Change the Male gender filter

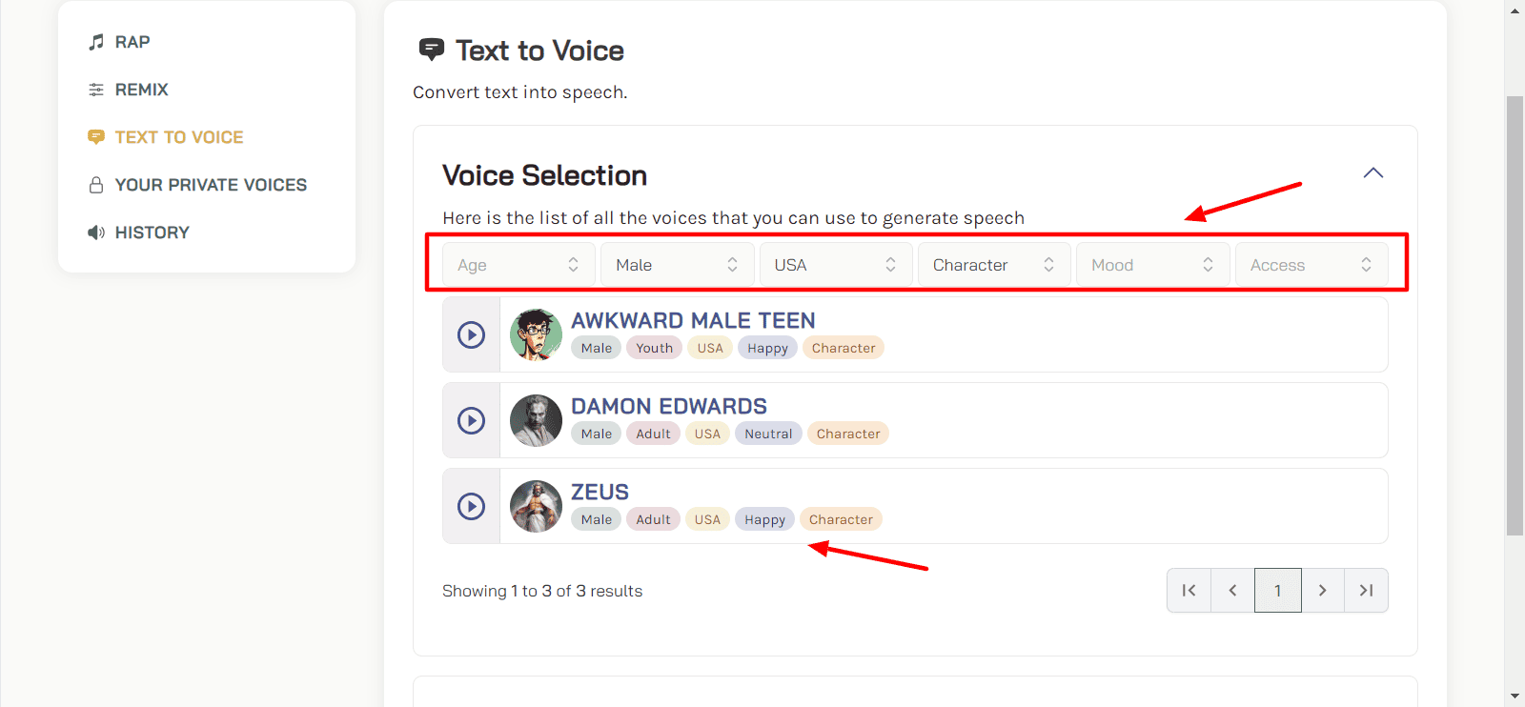(677, 265)
